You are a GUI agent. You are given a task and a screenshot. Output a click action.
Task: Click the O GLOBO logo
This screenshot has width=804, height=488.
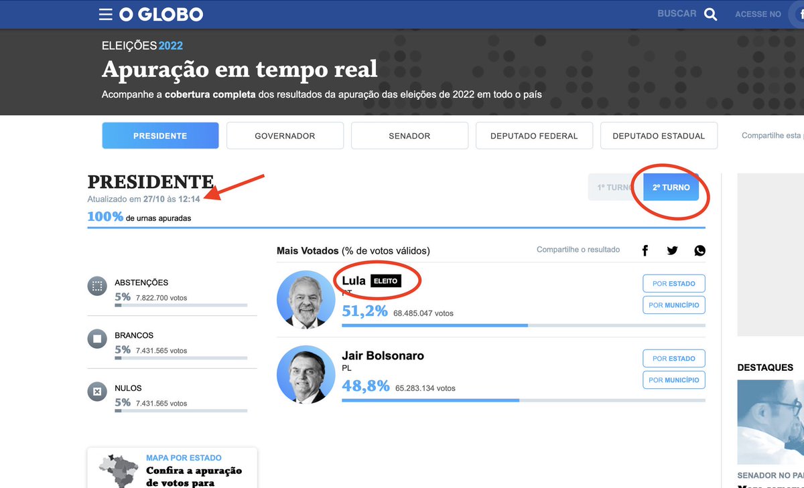click(161, 14)
